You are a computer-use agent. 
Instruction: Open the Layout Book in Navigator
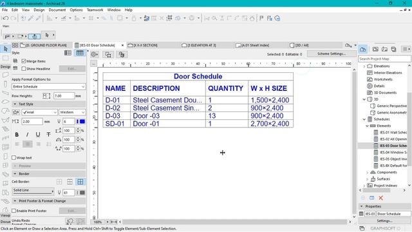384,49
